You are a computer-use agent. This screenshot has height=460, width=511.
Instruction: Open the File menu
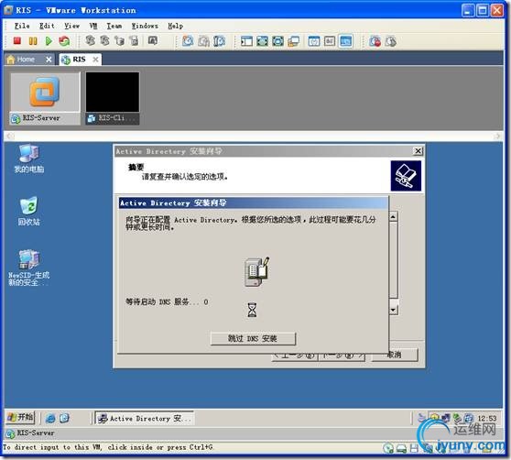click(22, 26)
